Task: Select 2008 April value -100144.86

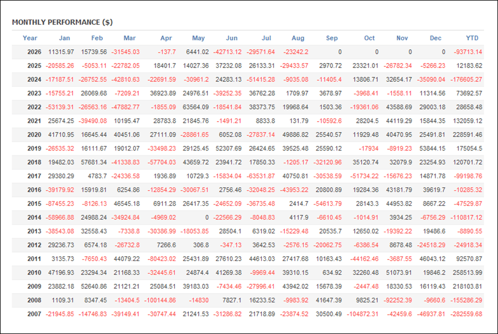Action: [x=160, y=300]
